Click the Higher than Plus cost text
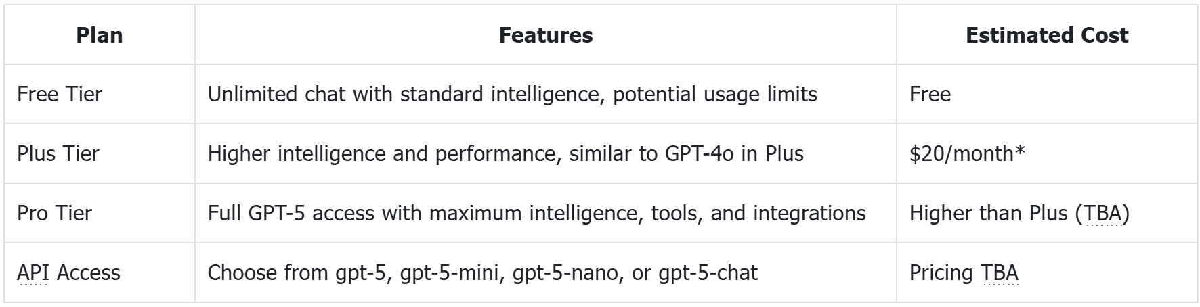The height and width of the screenshot is (307, 1200). 989,213
